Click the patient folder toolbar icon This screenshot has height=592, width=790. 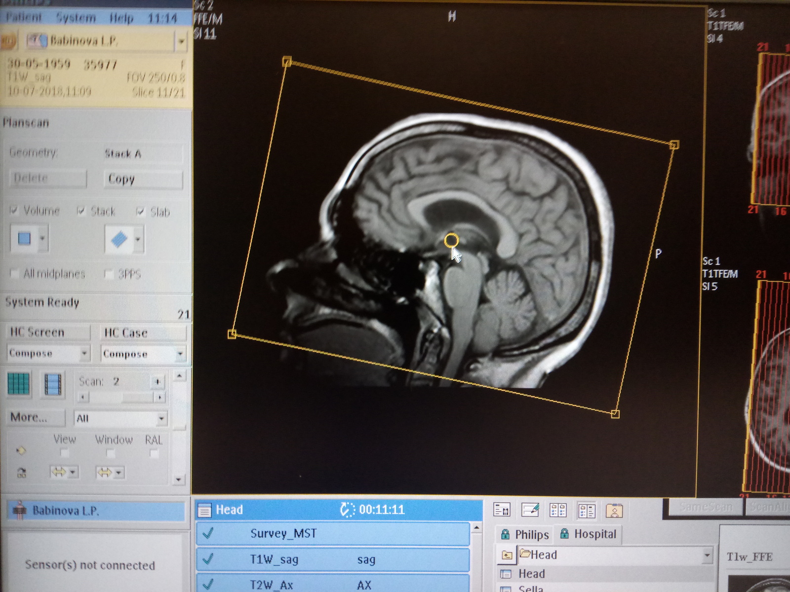pos(614,511)
